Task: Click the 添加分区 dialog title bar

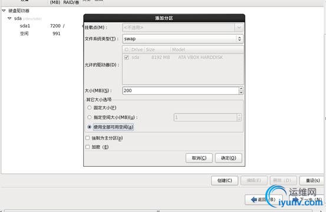Action: 164,18
